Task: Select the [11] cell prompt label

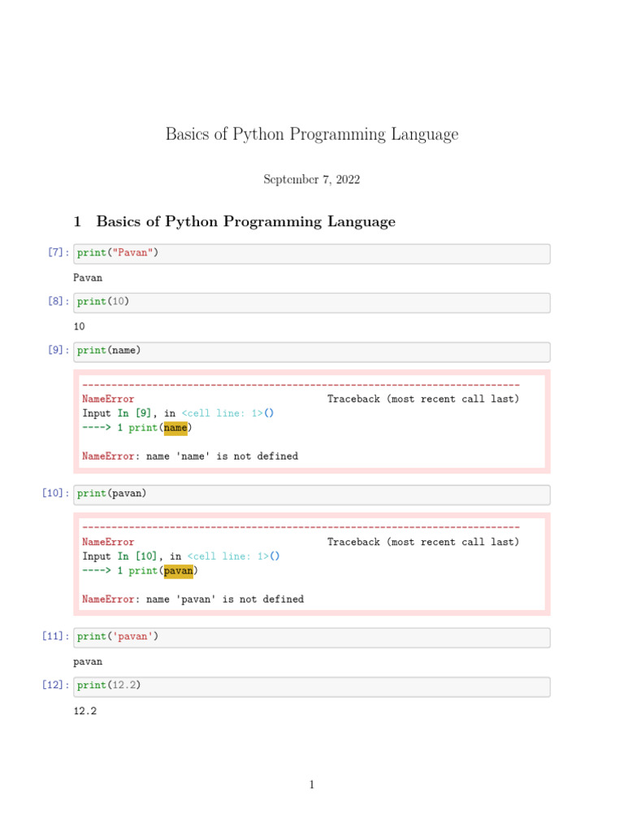Action: point(55,637)
